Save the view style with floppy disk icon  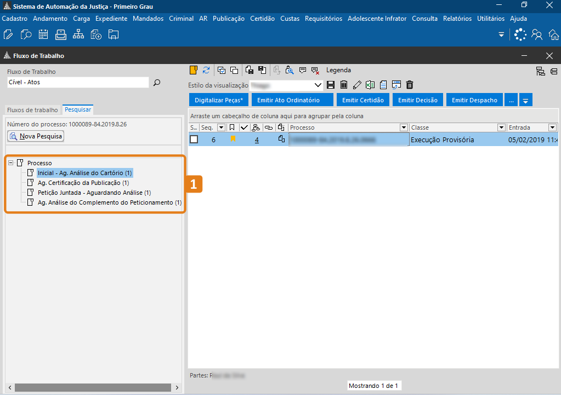[x=331, y=85]
